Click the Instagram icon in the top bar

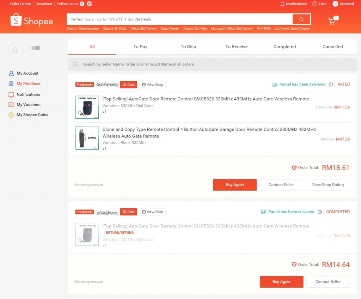[90, 4]
